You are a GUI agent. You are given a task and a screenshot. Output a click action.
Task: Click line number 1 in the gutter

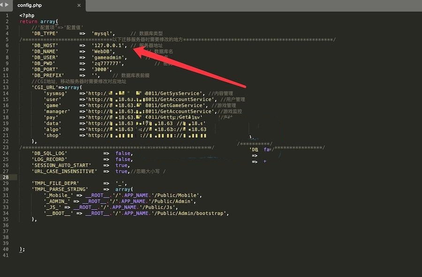7,15
